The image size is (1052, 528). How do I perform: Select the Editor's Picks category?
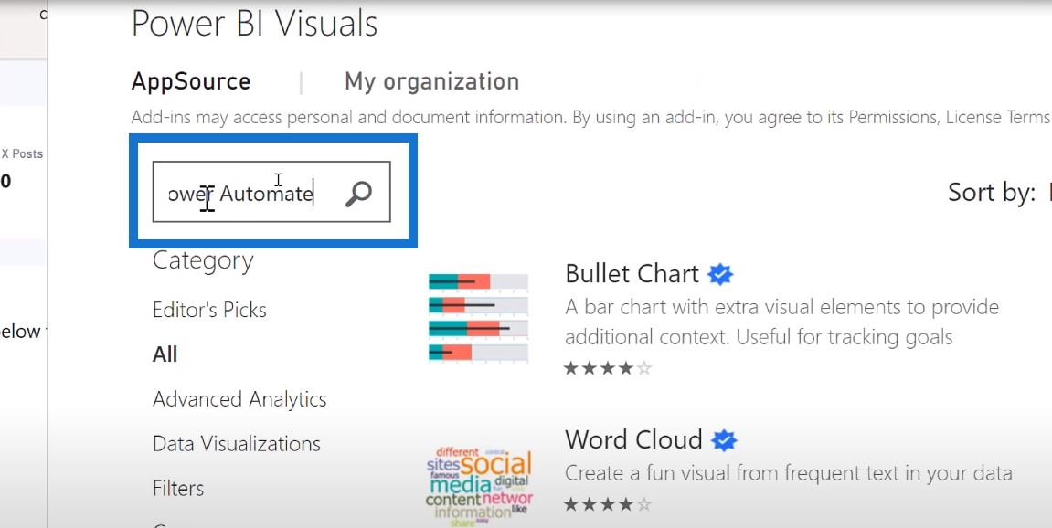209,310
